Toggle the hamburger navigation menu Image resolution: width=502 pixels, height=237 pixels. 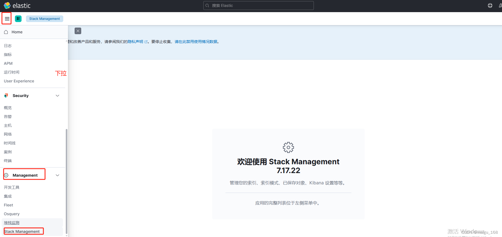[x=7, y=19]
